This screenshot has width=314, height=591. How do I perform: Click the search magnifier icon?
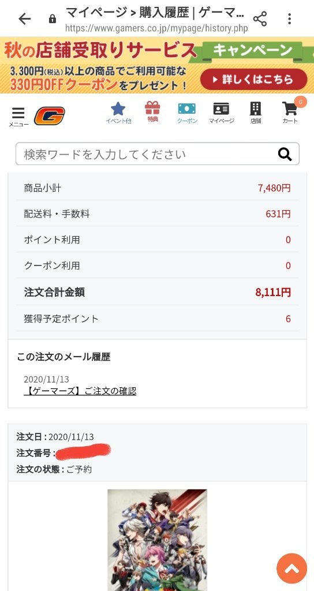[x=285, y=154]
